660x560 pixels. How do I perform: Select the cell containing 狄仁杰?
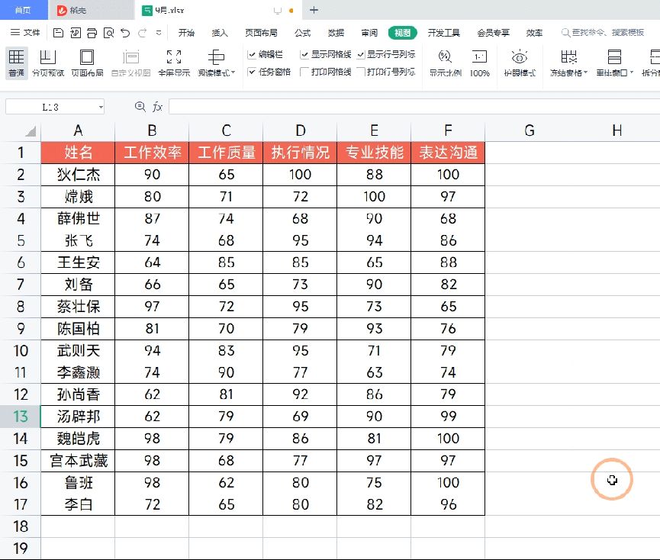(x=78, y=175)
